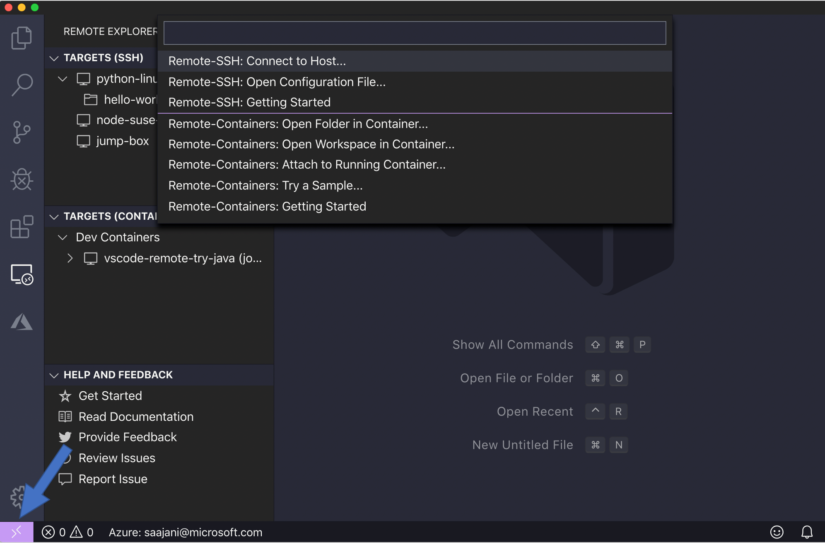Click the Search icon in sidebar

click(x=22, y=84)
